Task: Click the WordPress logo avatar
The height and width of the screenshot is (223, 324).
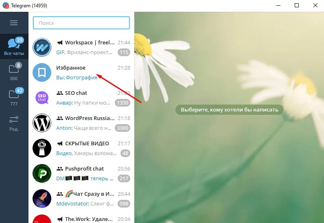Action: [x=42, y=123]
